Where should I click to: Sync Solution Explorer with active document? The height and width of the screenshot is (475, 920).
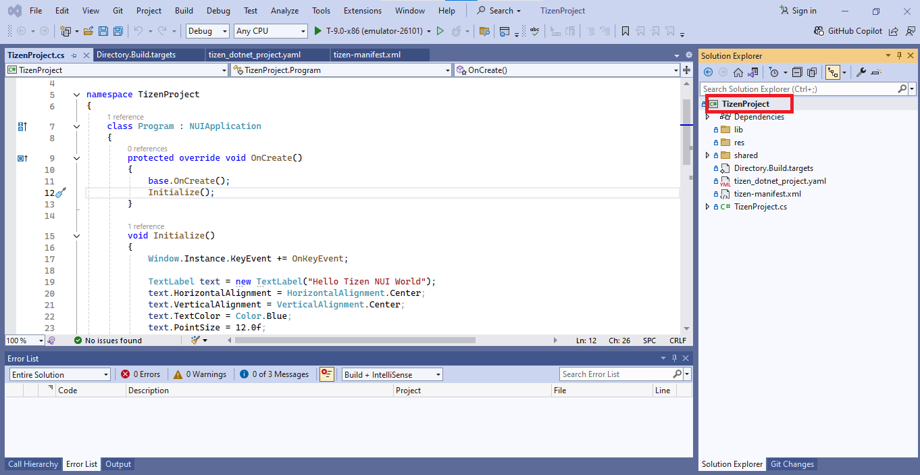(752, 72)
